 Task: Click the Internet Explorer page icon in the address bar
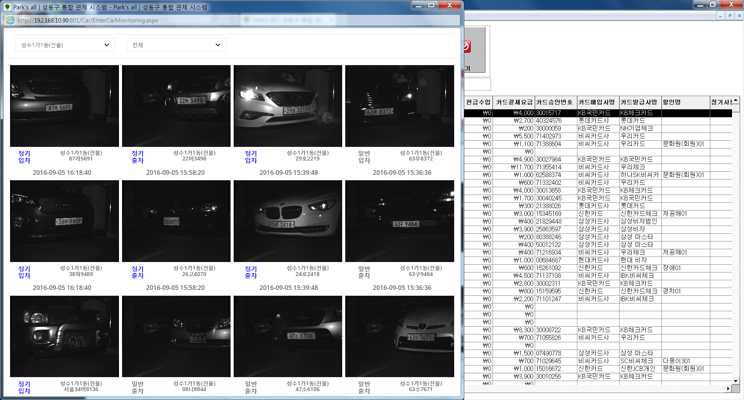[x=10, y=21]
